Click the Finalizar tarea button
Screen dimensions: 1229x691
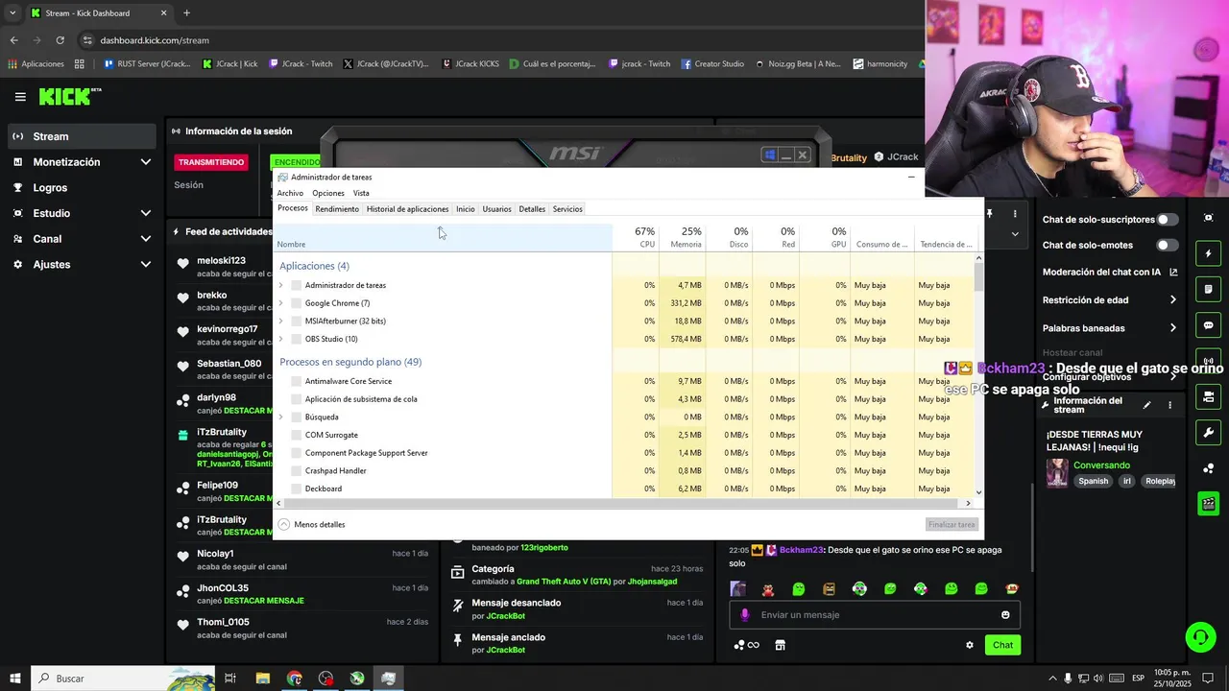pos(952,525)
